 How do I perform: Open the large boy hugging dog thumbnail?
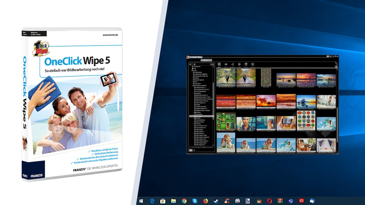[x=226, y=142]
